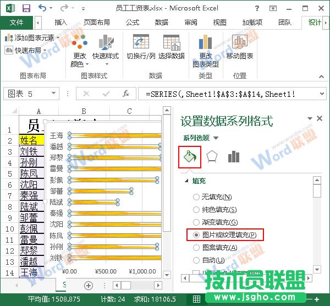This screenshot has width=330, height=306.
Task: Click in the formula bar SERIES text
Action: click(220, 94)
